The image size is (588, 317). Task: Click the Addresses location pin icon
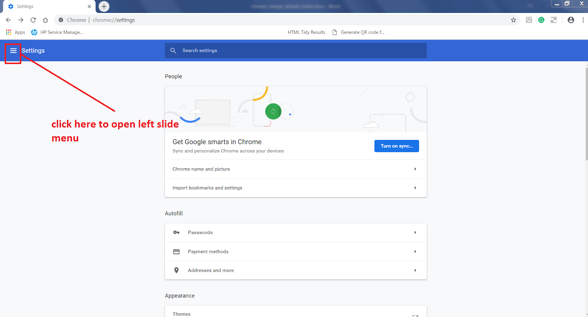pyautogui.click(x=176, y=270)
